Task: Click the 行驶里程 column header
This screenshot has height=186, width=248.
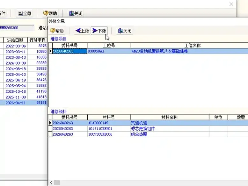Action: (x=38, y=40)
